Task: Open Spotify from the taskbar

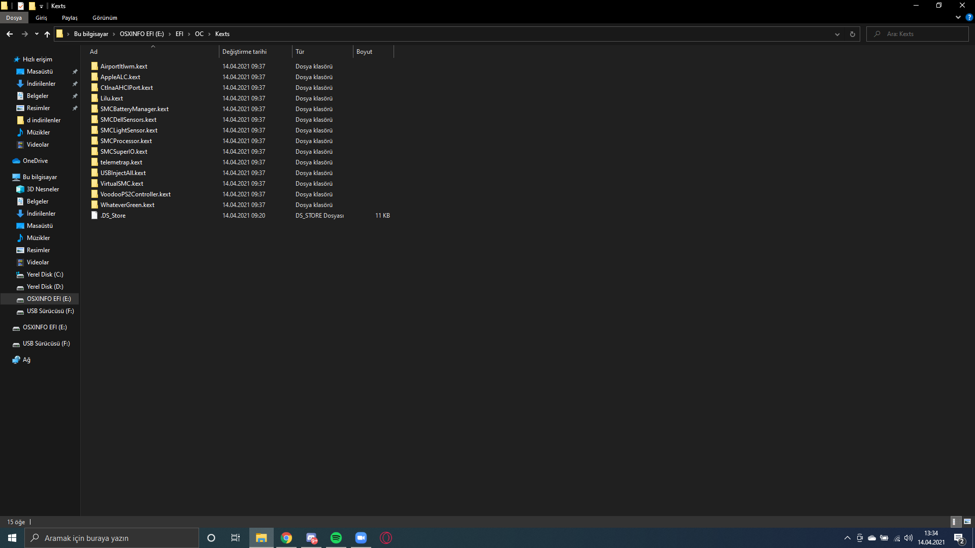Action: (x=336, y=538)
